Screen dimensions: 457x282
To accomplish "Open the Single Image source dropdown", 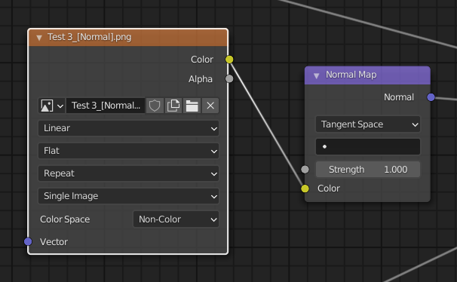I will [128, 196].
